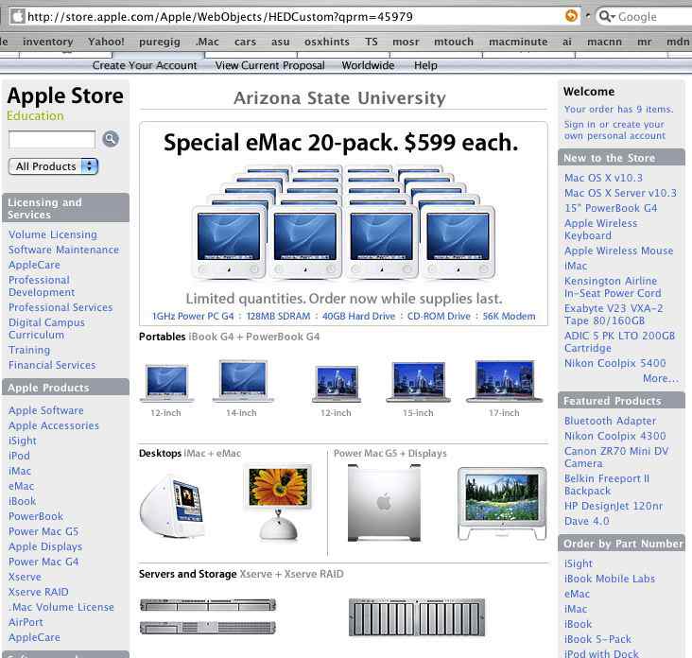Open Financial Services link
The width and height of the screenshot is (692, 658).
pyautogui.click(x=52, y=365)
